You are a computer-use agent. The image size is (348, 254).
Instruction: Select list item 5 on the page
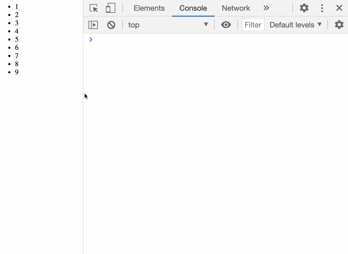17,40
